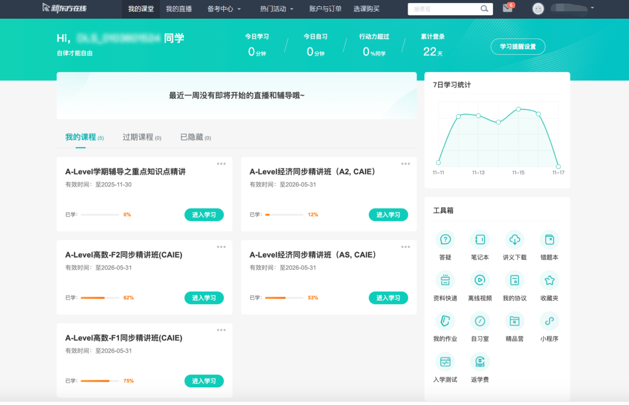Click the 62% progress bar of 高数-F2
This screenshot has height=405, width=629.
point(100,298)
